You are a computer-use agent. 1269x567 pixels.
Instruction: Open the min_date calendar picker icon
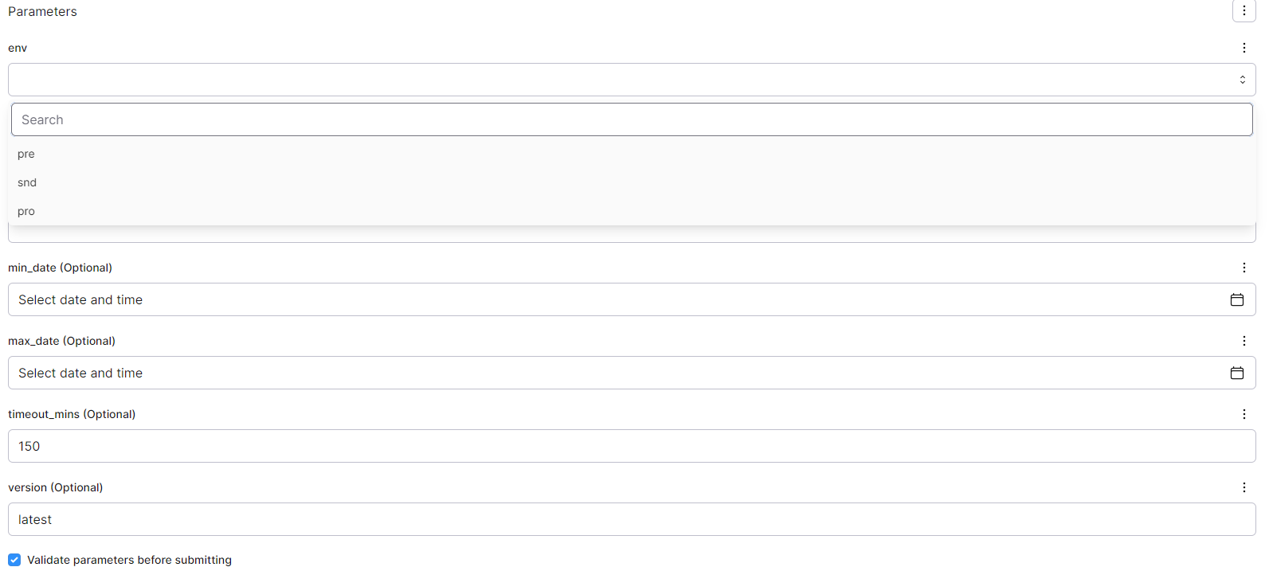(1237, 299)
